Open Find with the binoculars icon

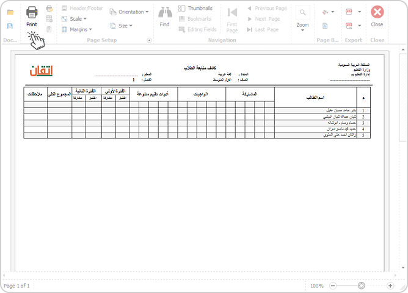(x=165, y=13)
